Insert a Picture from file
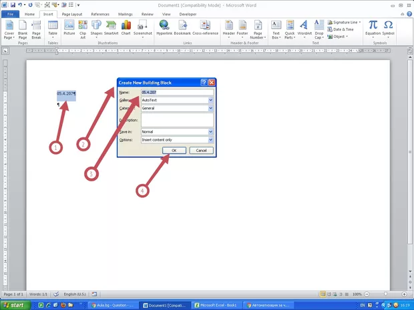 [69, 28]
